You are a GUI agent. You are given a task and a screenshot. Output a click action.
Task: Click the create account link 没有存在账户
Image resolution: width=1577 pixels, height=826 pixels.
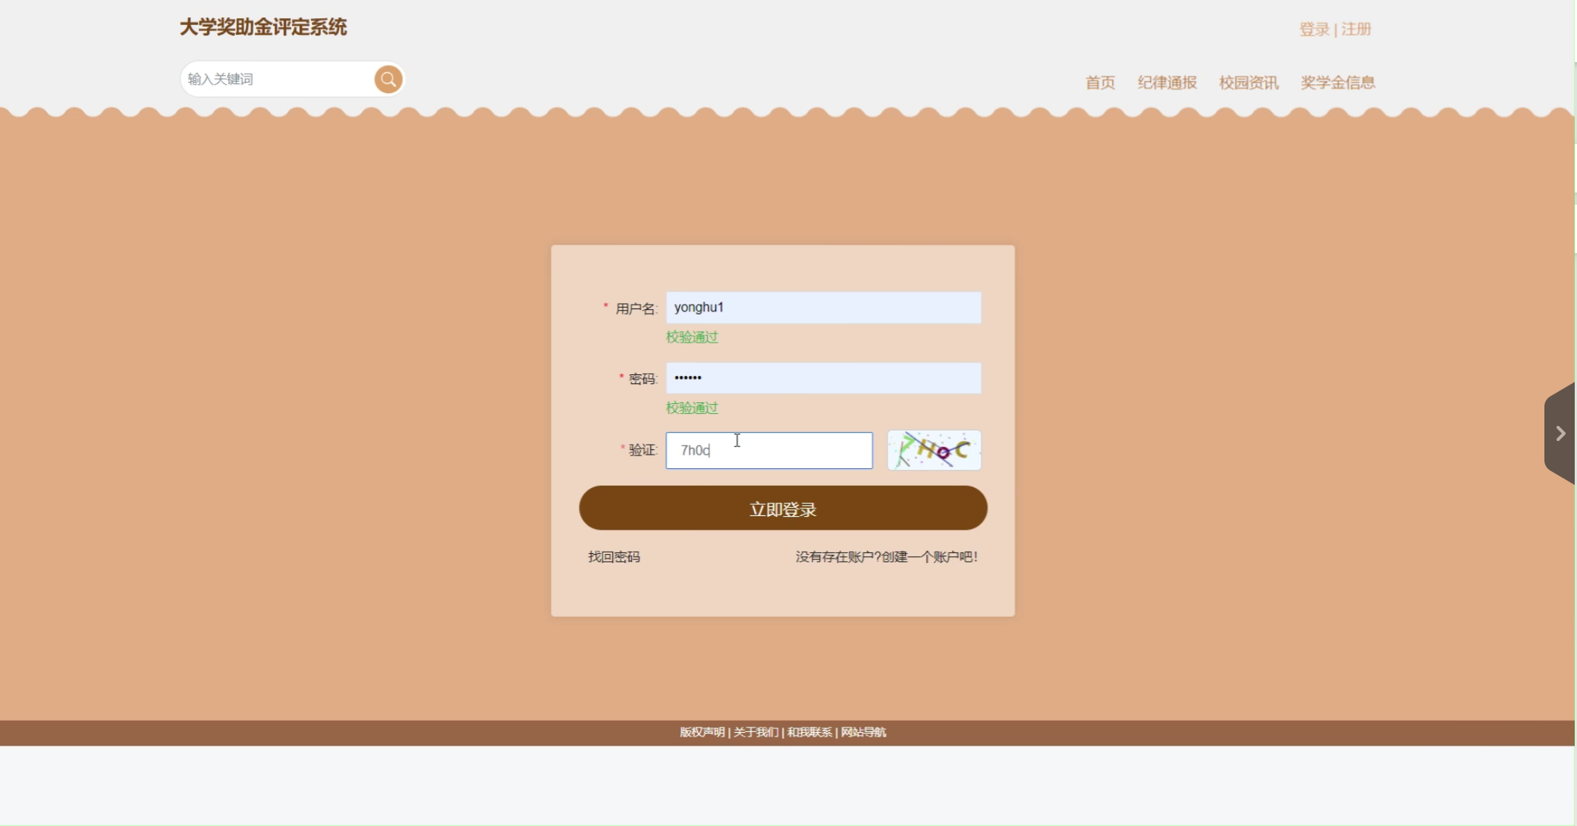pos(886,557)
